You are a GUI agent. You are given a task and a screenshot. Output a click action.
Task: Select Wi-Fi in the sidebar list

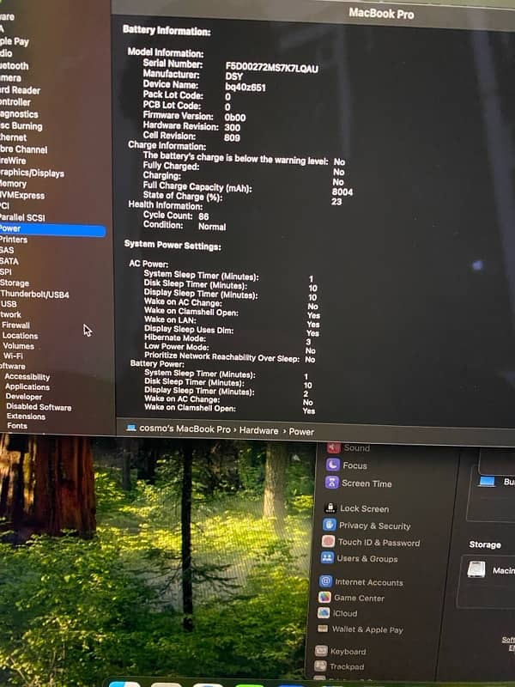13,356
